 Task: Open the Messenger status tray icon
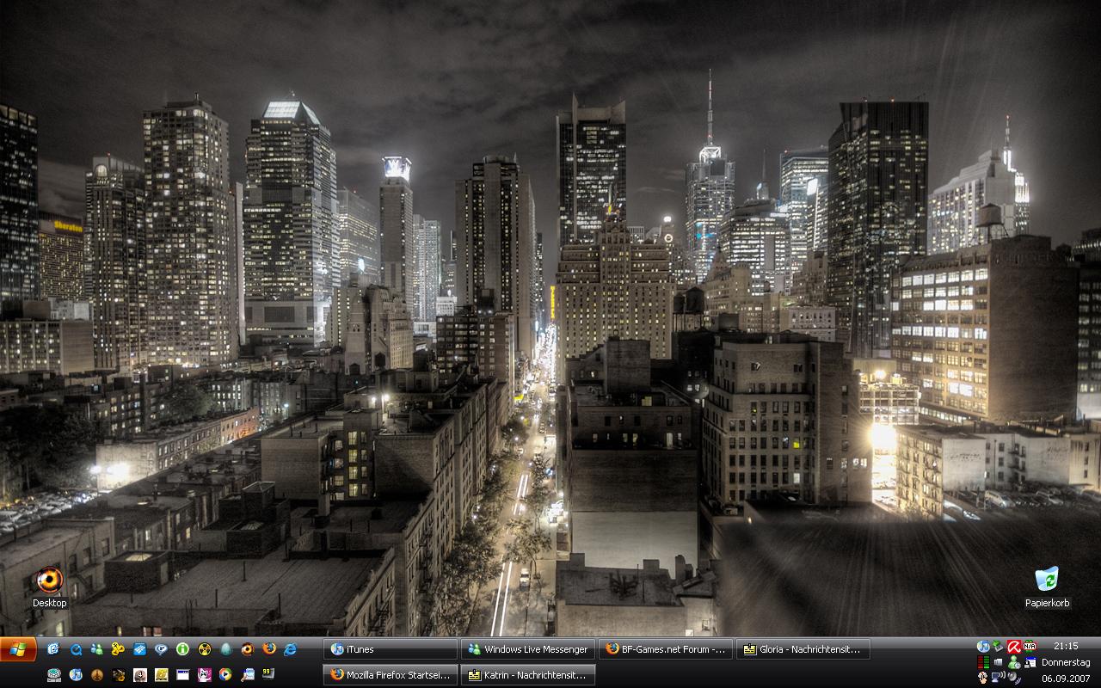click(x=1014, y=662)
